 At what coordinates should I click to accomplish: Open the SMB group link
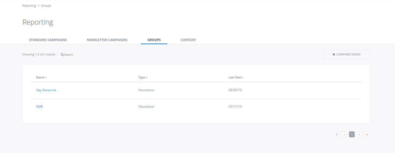tap(39, 107)
